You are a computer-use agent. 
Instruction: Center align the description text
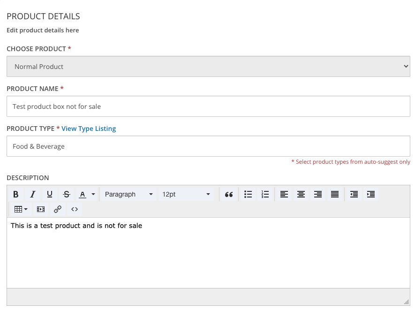301,194
